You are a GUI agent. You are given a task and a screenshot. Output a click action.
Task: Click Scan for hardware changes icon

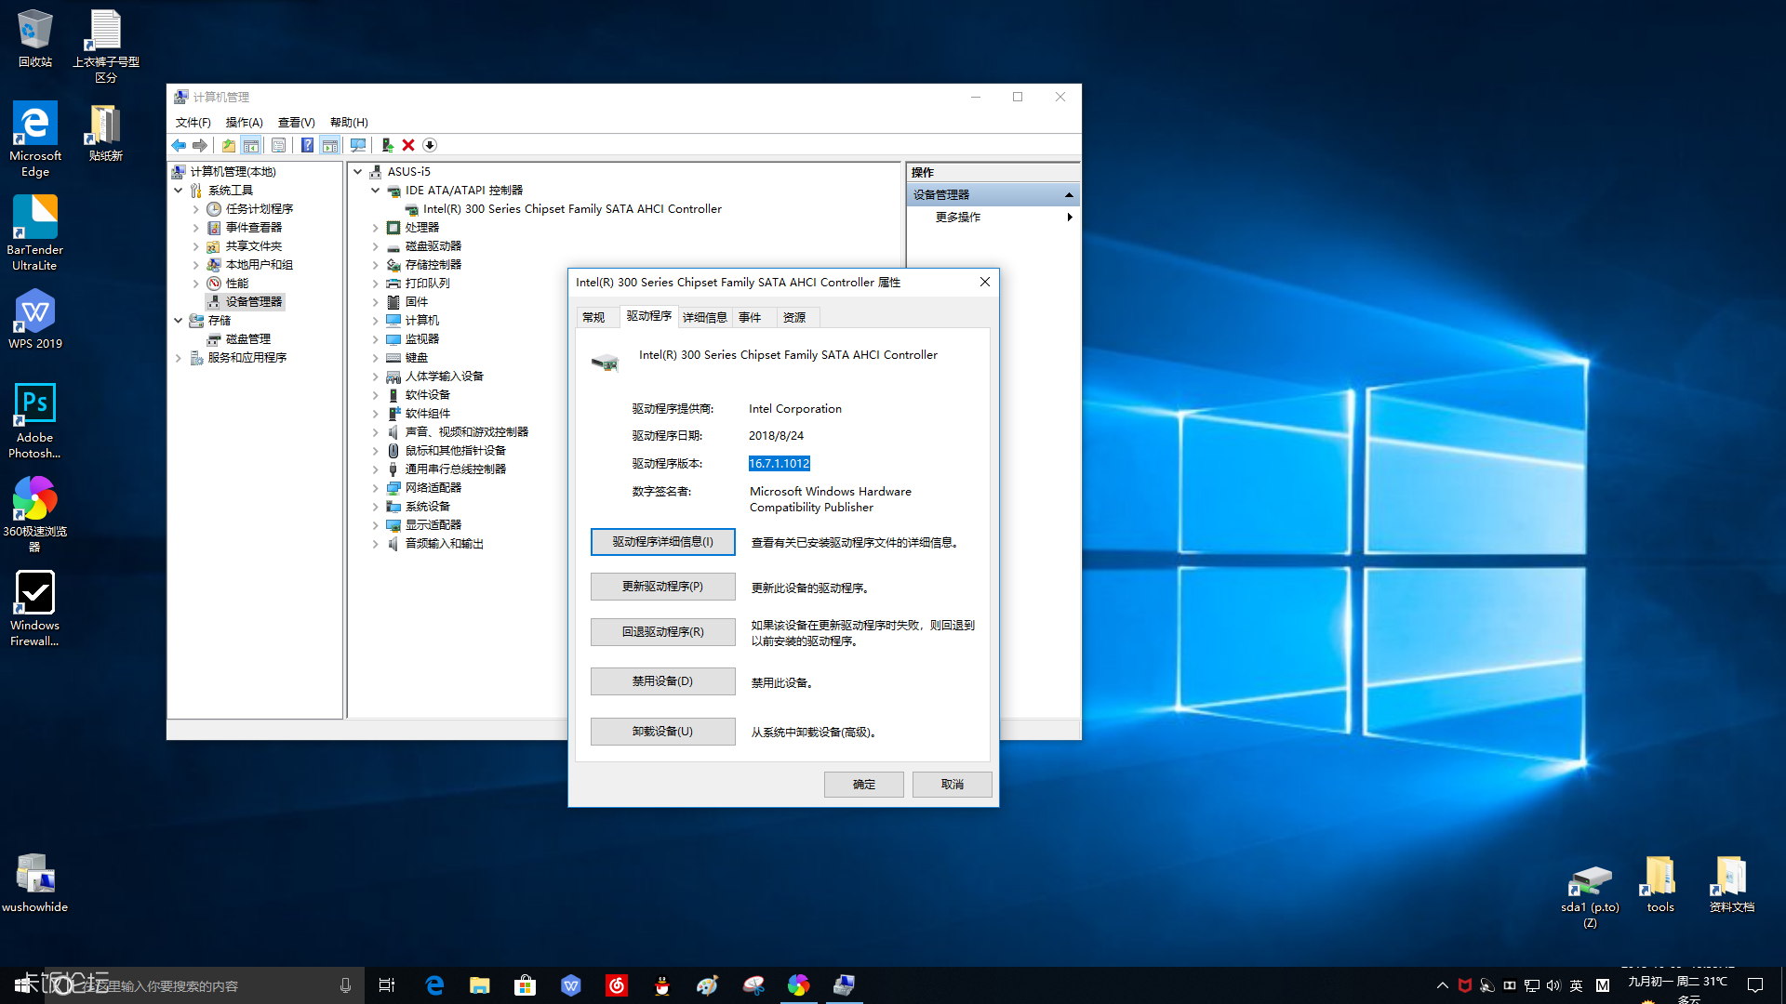358,145
